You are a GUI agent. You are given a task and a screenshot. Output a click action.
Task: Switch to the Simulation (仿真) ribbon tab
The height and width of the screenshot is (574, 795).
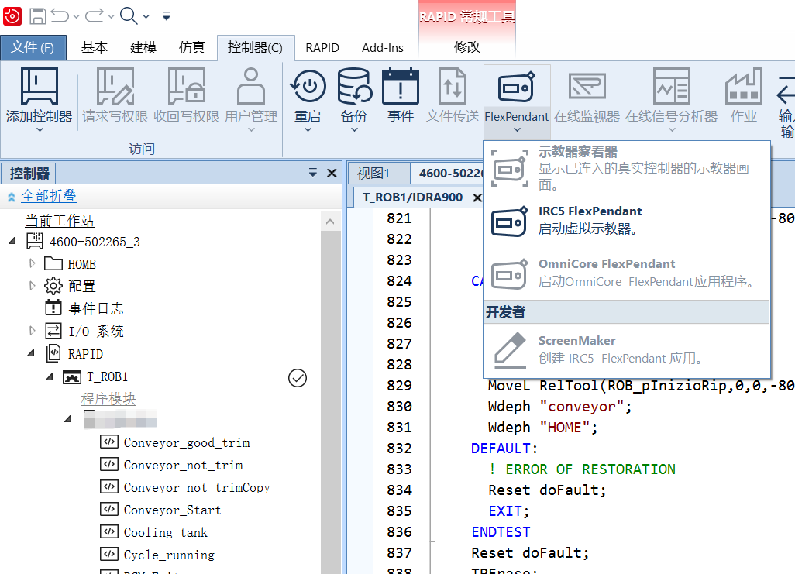[191, 48]
